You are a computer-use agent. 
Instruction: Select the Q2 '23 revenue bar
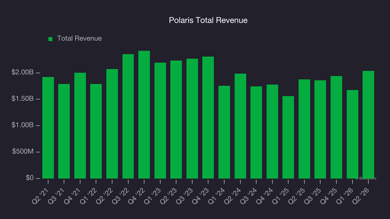click(x=176, y=120)
